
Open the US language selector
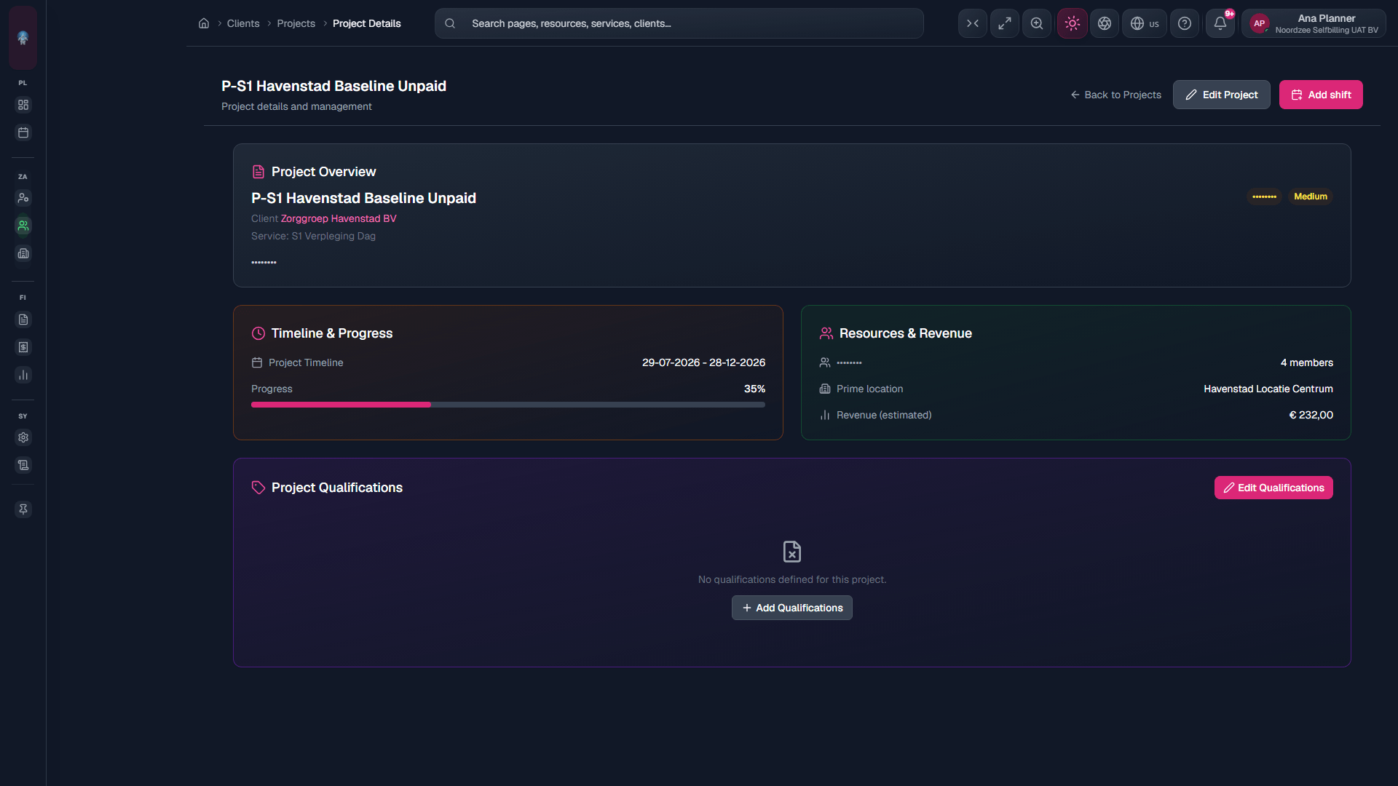pos(1145,23)
